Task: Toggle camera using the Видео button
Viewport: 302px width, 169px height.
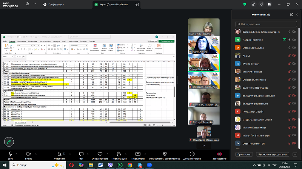Action: pyautogui.click(x=29, y=155)
